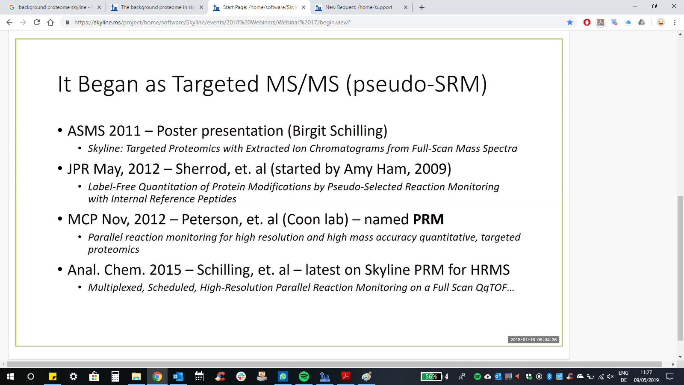
Task: Click the AdBlock extension icon
Action: [587, 22]
